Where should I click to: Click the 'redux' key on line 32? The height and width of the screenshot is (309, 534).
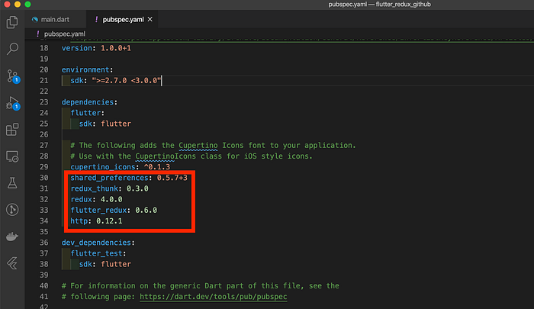point(81,199)
